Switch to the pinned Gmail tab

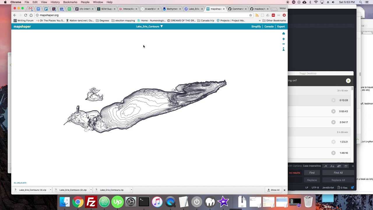(30, 9)
